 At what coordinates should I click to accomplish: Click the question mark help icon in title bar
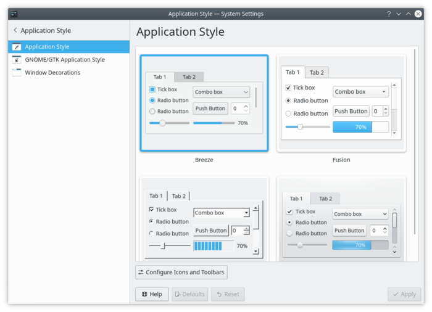[389, 14]
